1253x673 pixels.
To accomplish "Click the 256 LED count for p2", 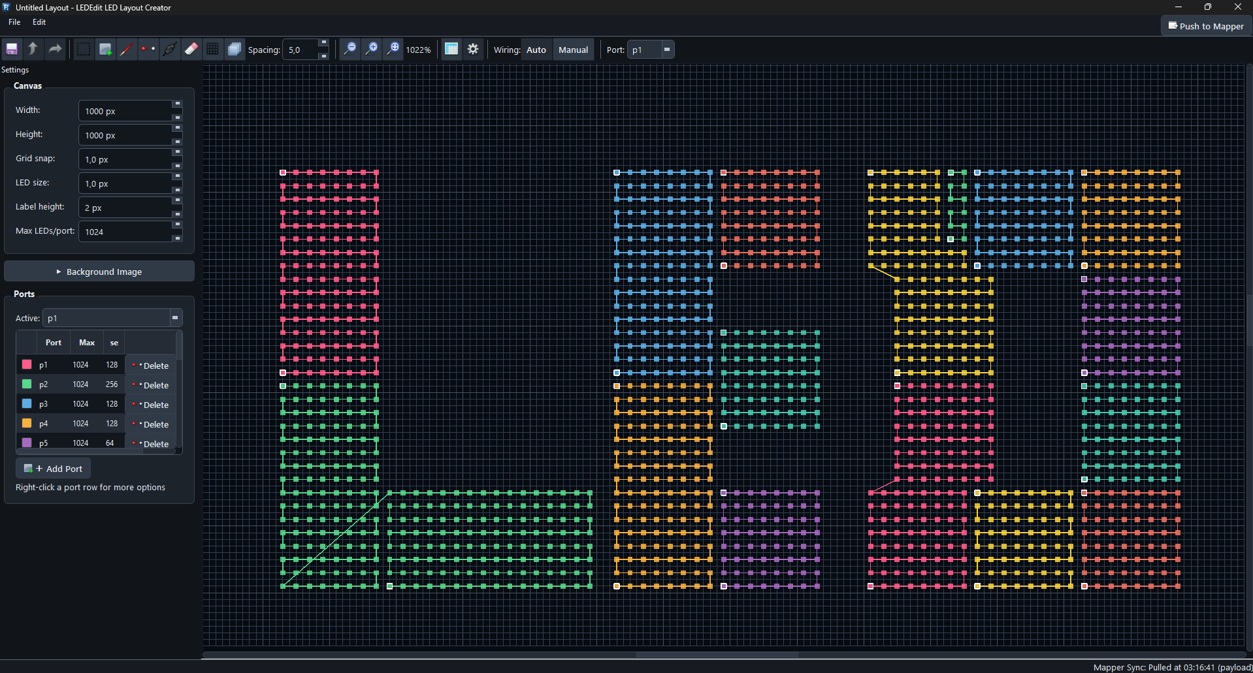I will (x=112, y=384).
